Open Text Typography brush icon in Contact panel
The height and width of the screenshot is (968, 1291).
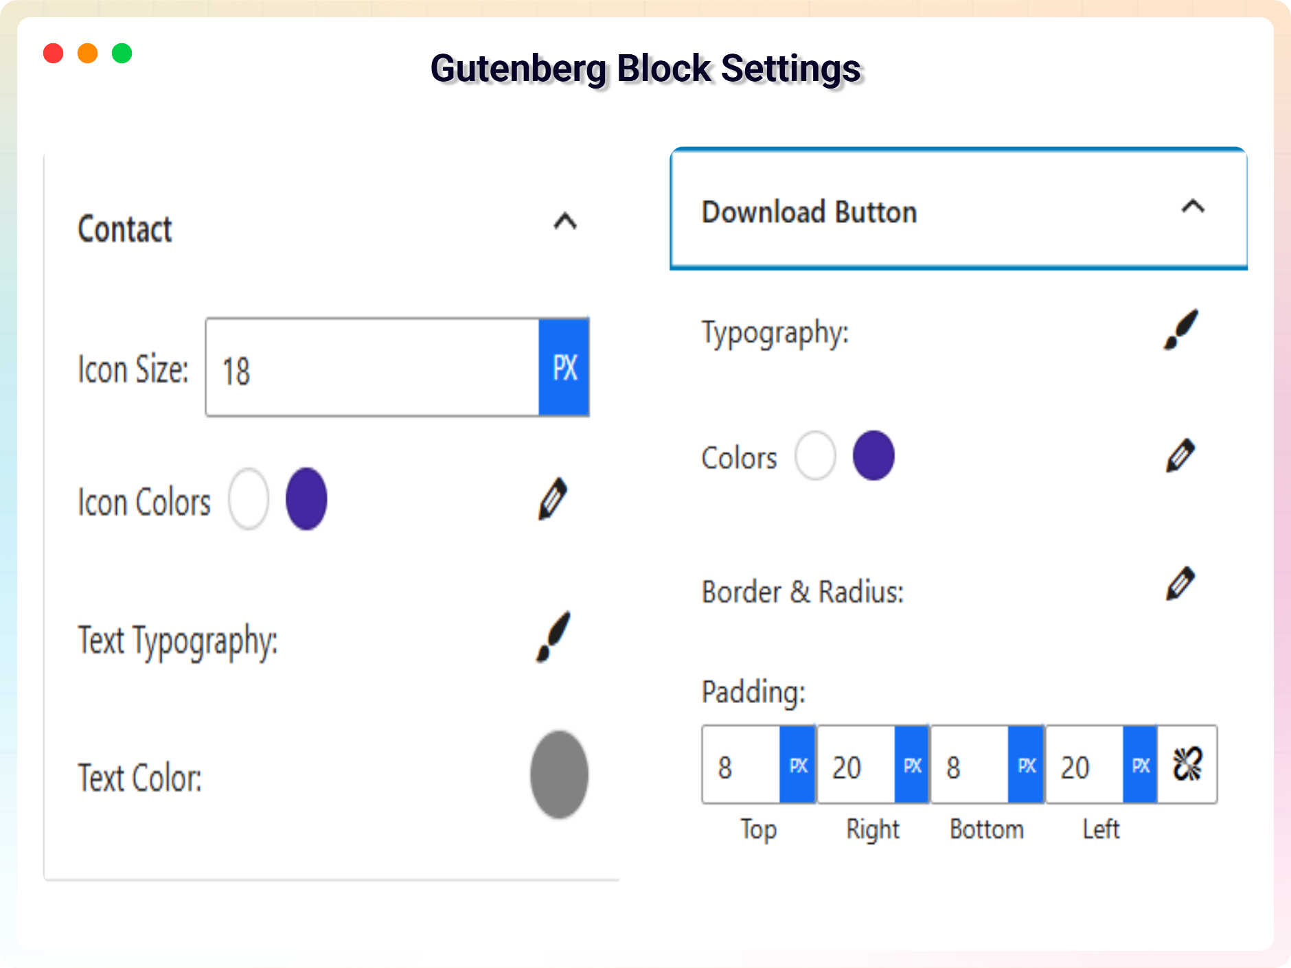tap(553, 636)
